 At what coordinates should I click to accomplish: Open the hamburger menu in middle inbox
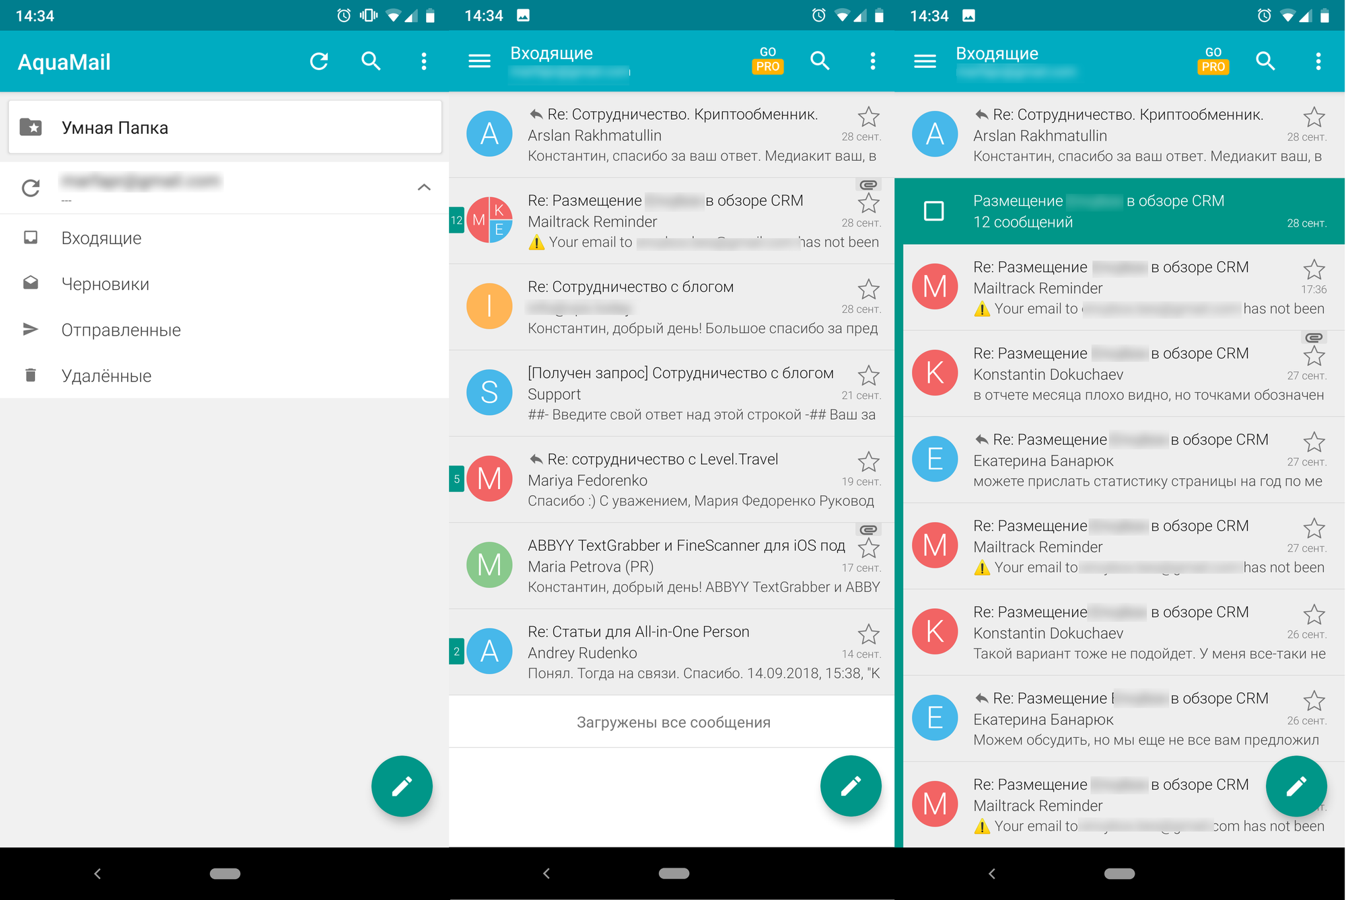[x=479, y=61]
